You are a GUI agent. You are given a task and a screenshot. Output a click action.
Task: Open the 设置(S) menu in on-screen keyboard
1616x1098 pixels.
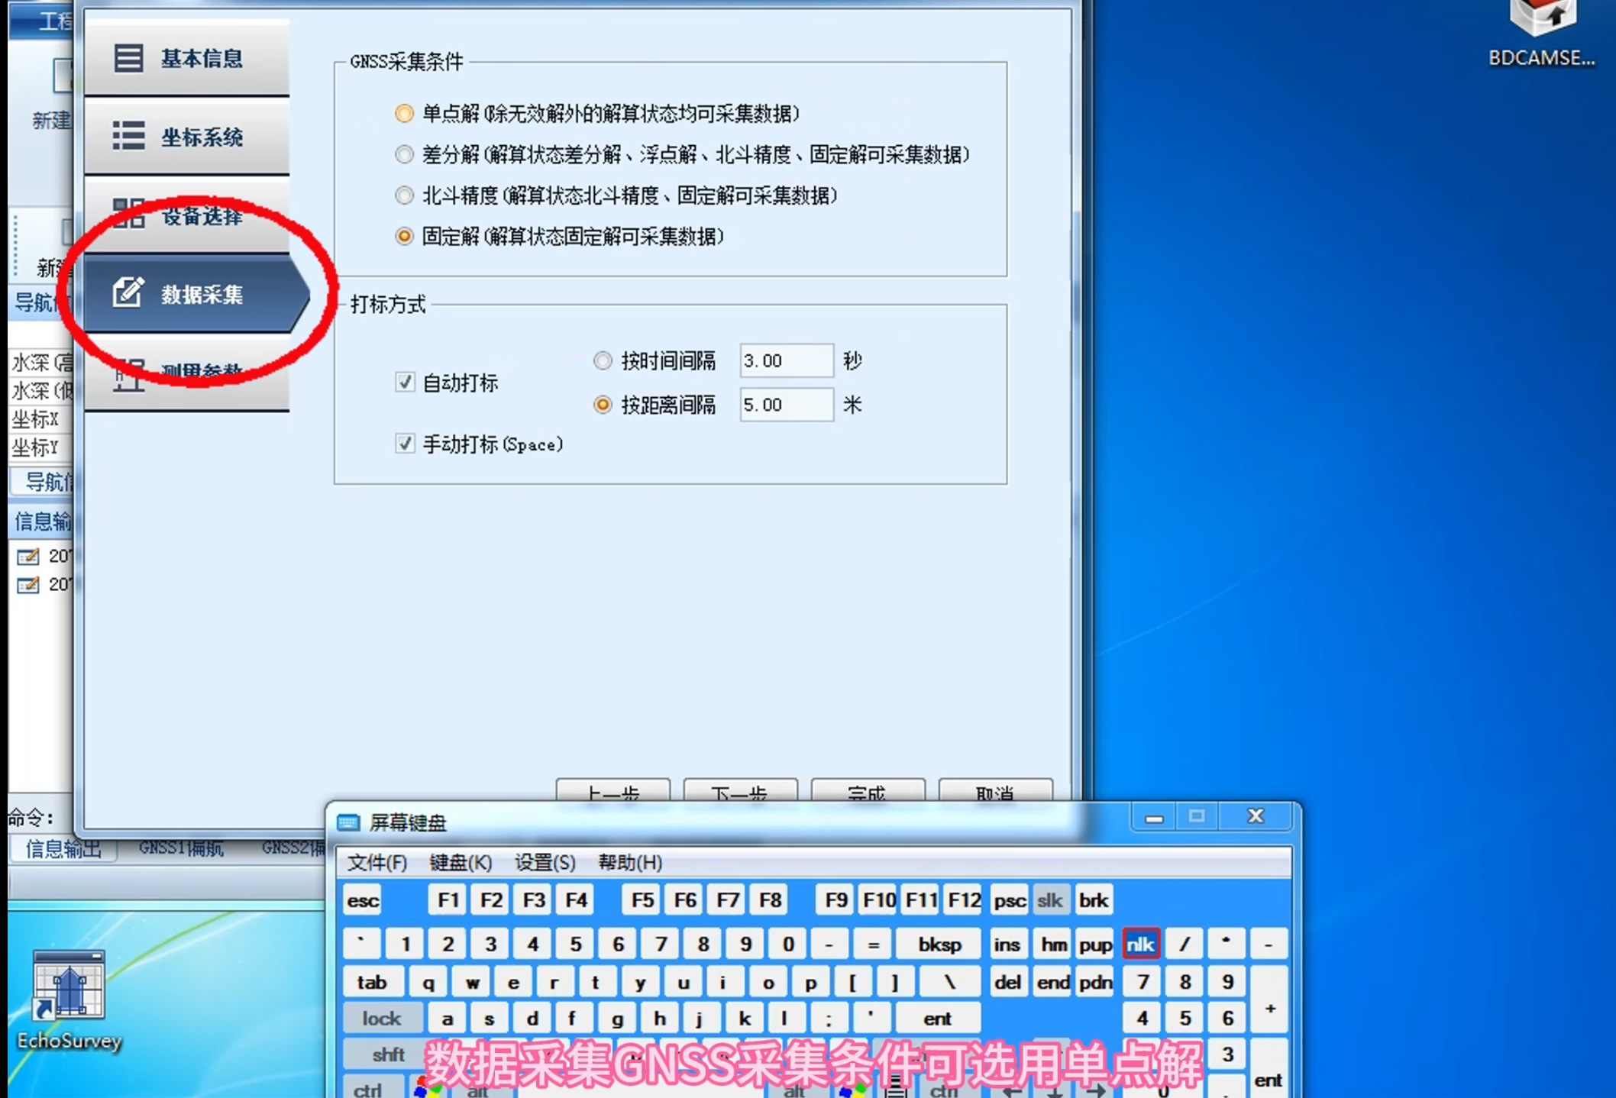pos(544,862)
